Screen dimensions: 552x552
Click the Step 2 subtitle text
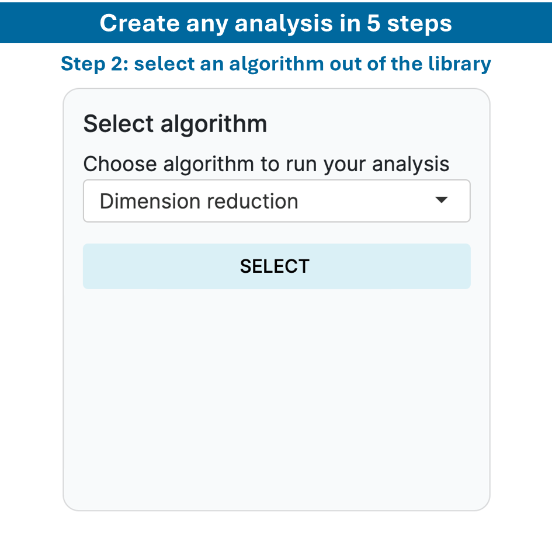[x=276, y=64]
